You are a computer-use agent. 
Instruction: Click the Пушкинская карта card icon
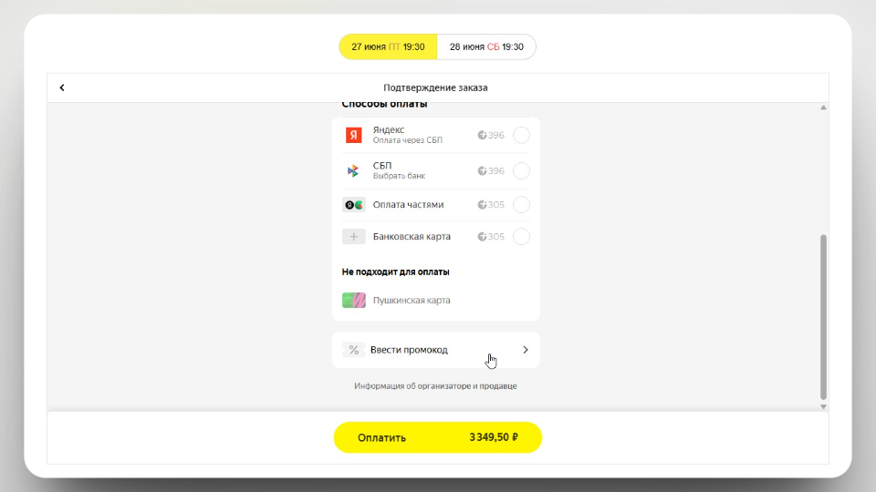pos(354,300)
